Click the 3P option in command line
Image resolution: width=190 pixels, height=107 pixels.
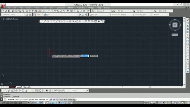point(51,100)
